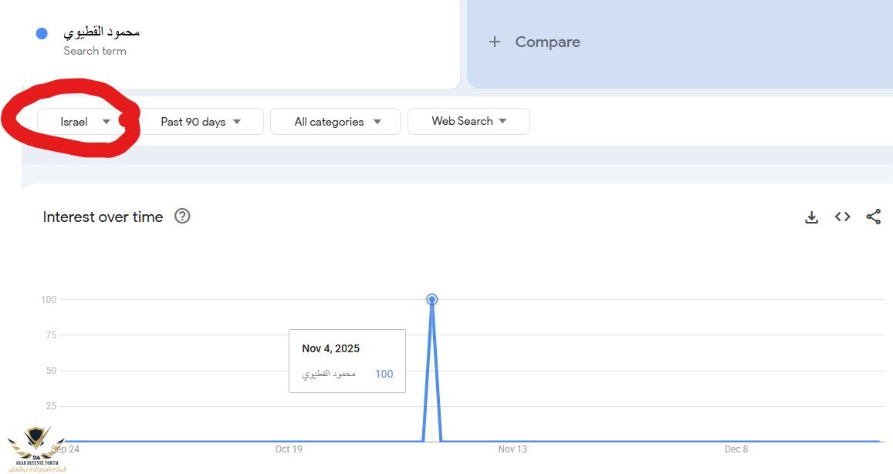Expand the Past 90 days time range
This screenshot has width=893, height=474.
click(201, 122)
